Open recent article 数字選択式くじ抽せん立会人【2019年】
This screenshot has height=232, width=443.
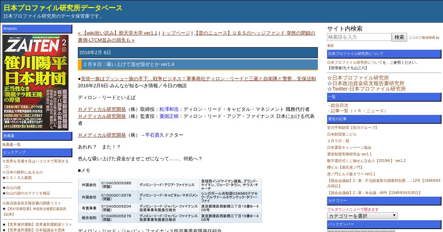point(366,161)
